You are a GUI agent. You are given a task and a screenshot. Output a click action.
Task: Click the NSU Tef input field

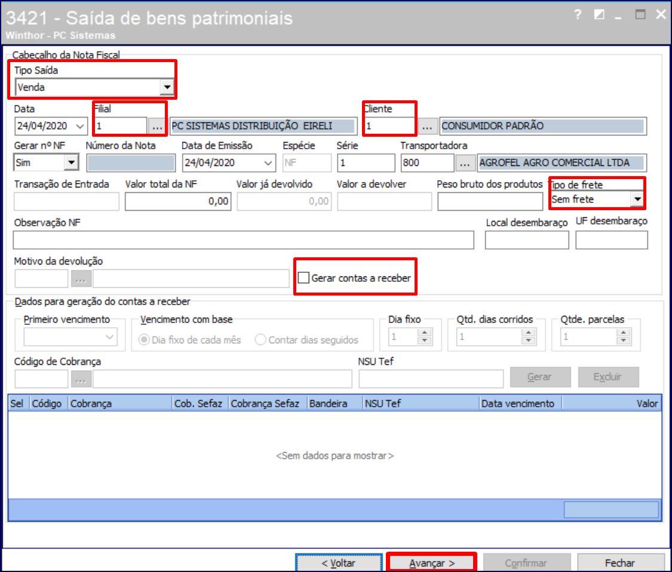tap(431, 379)
